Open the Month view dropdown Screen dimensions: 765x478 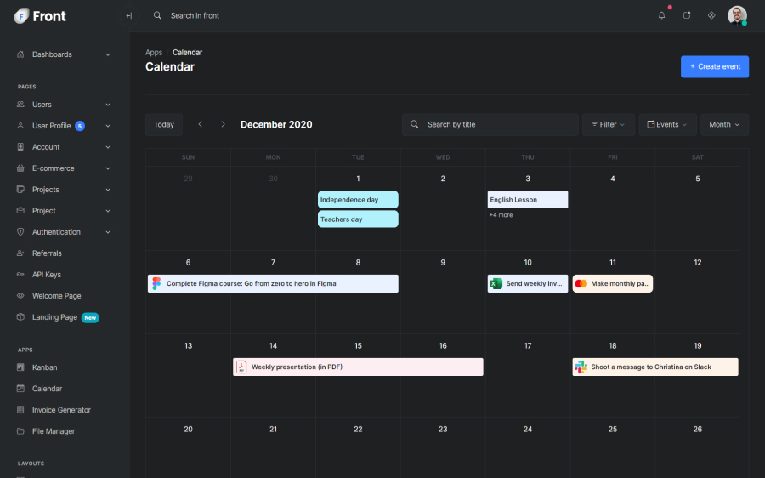pyautogui.click(x=724, y=124)
